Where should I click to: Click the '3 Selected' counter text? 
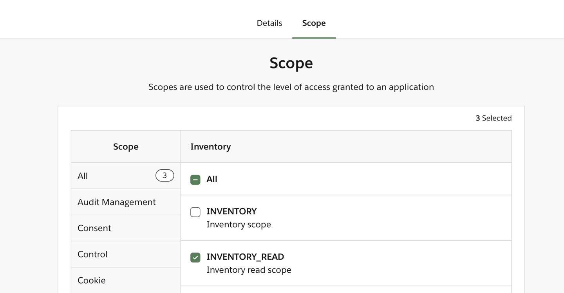(493, 118)
